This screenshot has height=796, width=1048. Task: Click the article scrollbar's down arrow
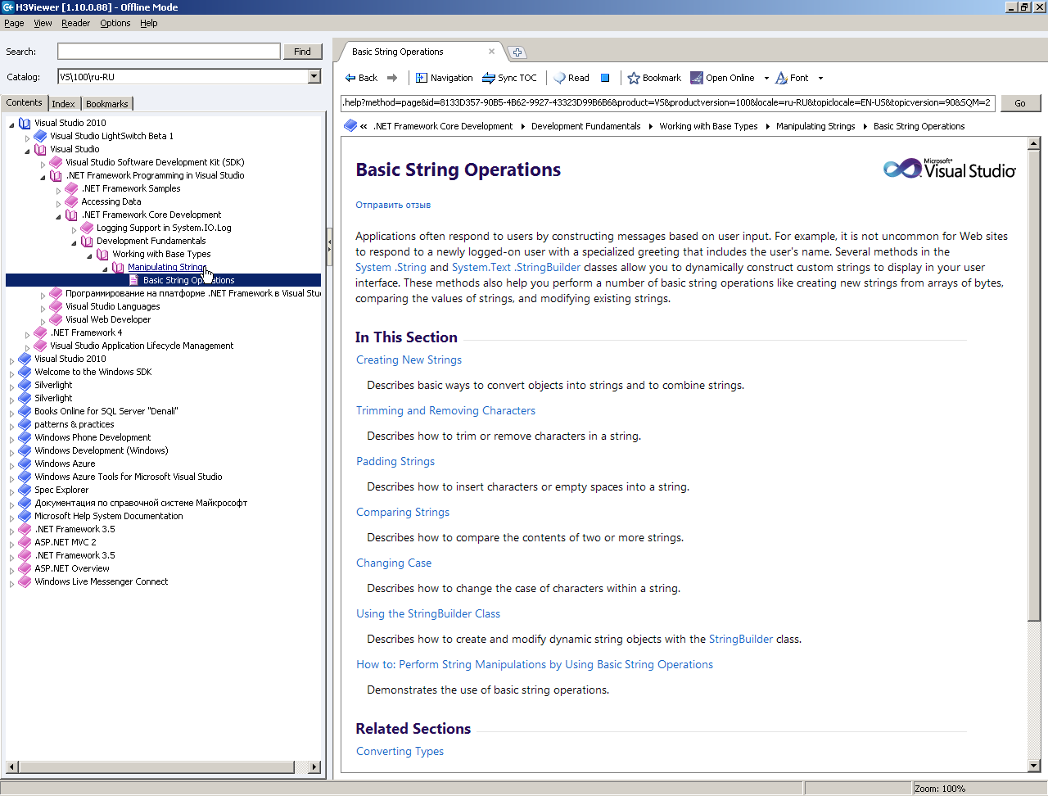(x=1033, y=766)
